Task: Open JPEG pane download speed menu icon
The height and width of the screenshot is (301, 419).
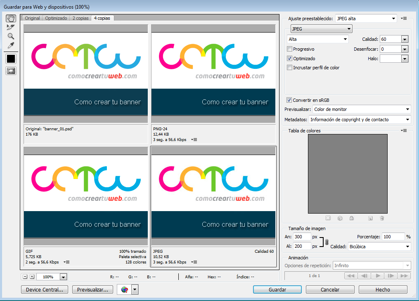Action: click(x=194, y=262)
